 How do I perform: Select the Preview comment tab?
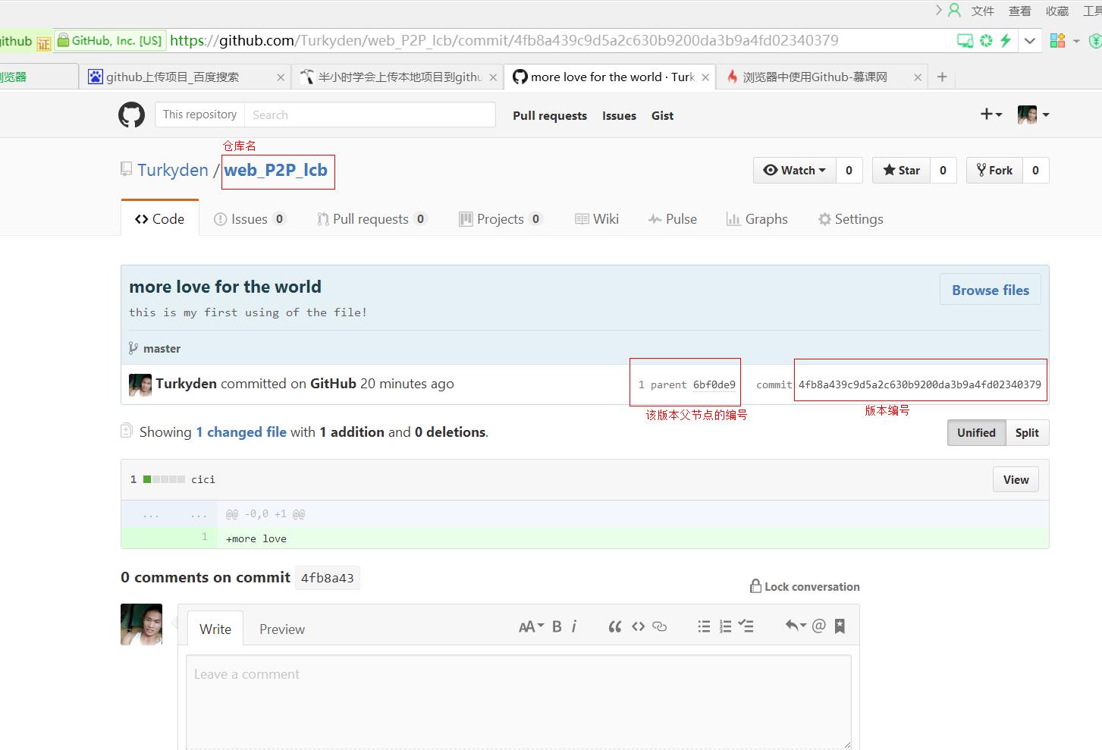click(282, 629)
